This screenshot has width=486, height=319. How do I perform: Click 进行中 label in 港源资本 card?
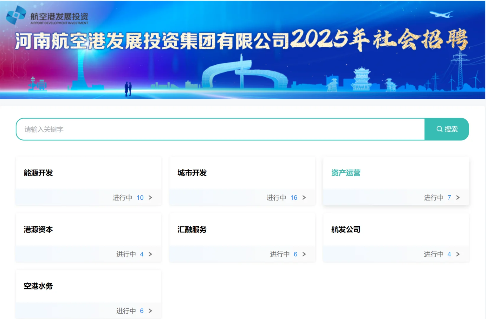point(126,254)
